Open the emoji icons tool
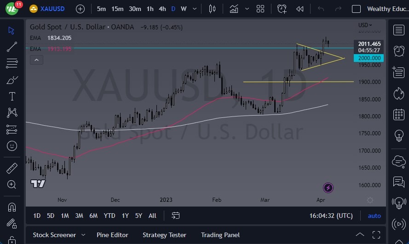This screenshot has height=244, width=409. pos(12,146)
